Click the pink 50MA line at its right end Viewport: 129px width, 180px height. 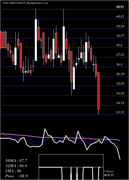[x=119, y=140]
